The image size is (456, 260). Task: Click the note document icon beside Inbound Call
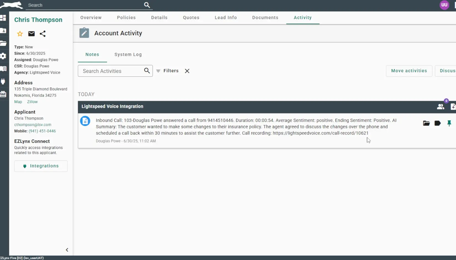point(85,121)
